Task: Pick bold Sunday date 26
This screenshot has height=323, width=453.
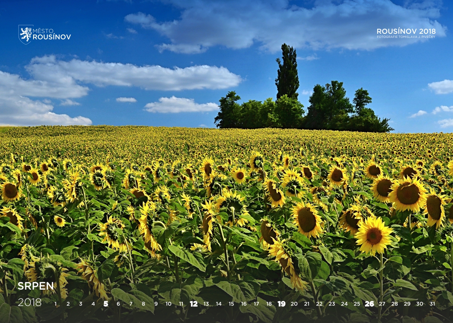Action: click(369, 304)
